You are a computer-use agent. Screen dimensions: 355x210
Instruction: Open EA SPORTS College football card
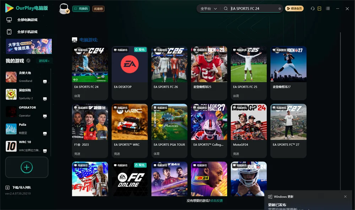(x=209, y=131)
